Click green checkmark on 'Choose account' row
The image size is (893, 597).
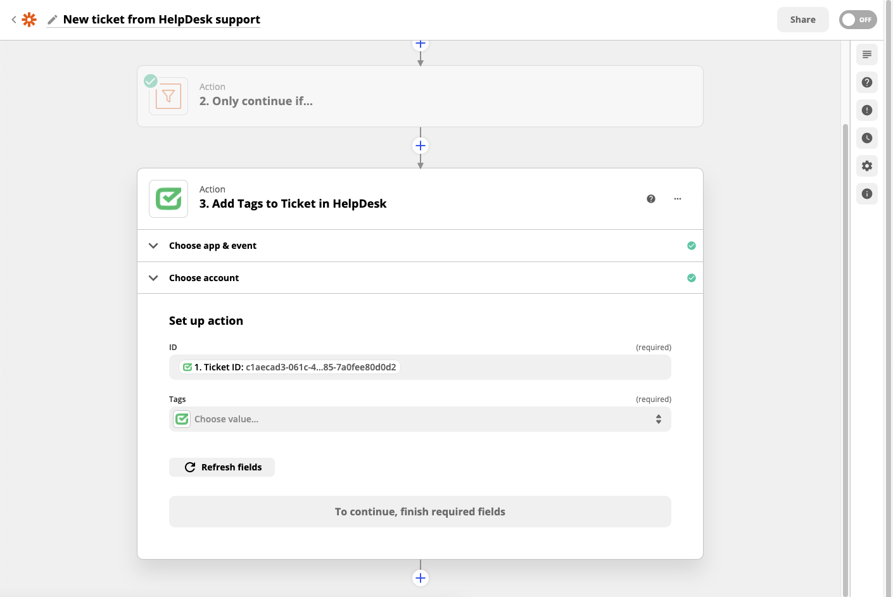692,278
